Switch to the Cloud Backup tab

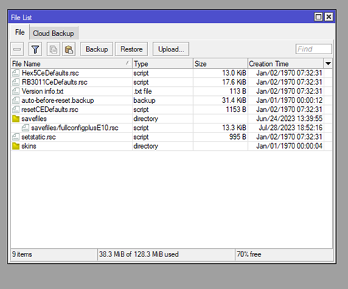click(53, 33)
